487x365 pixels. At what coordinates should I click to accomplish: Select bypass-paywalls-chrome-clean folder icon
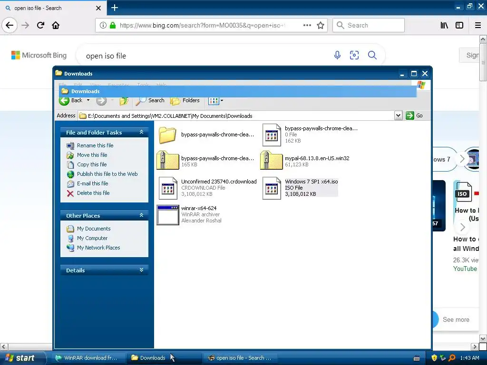tap(168, 134)
